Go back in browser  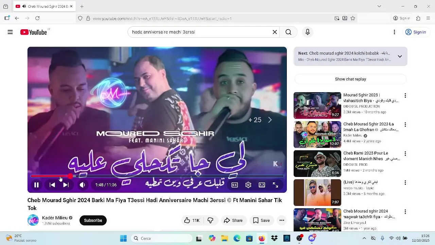17,18
